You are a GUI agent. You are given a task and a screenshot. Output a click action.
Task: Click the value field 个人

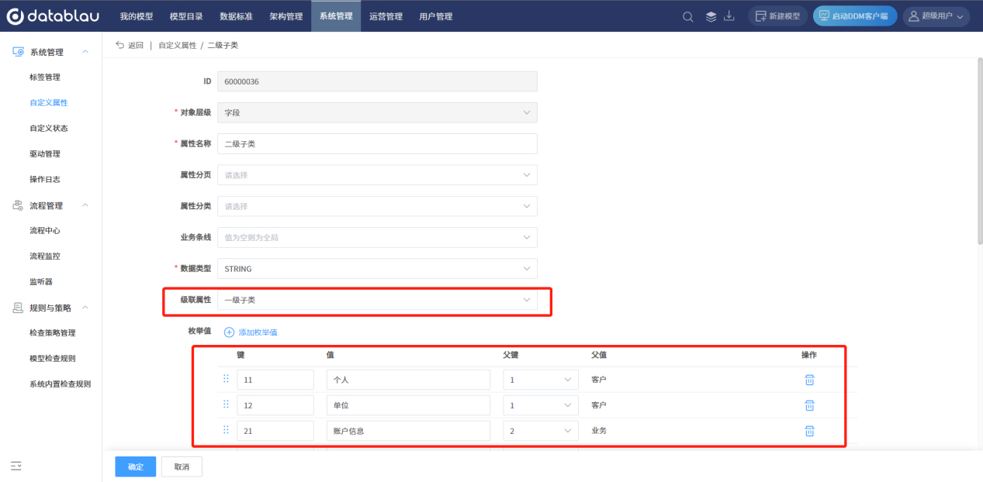coord(409,380)
